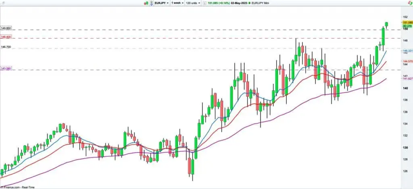
Task: Open the 120 units dropdown
Action: pos(192,3)
